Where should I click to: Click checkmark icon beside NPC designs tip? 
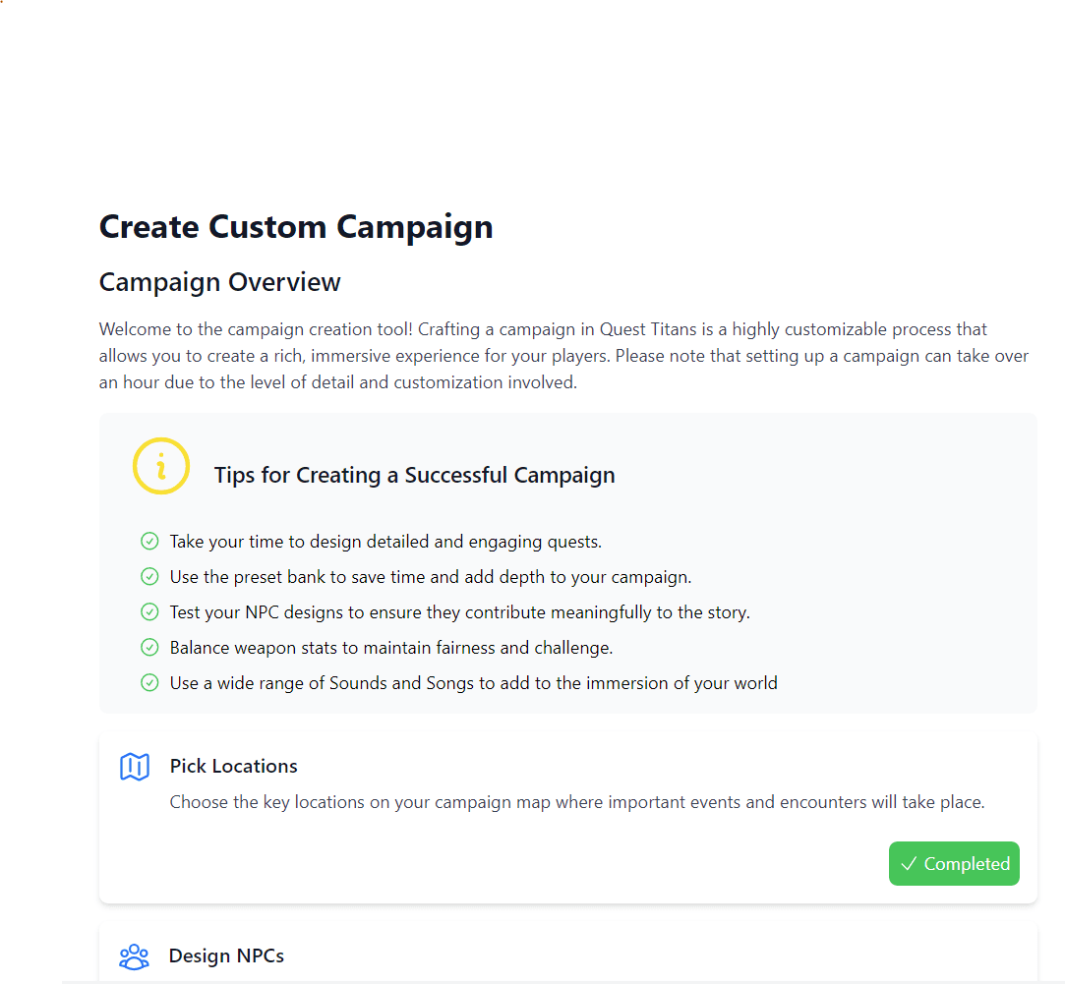149,611
